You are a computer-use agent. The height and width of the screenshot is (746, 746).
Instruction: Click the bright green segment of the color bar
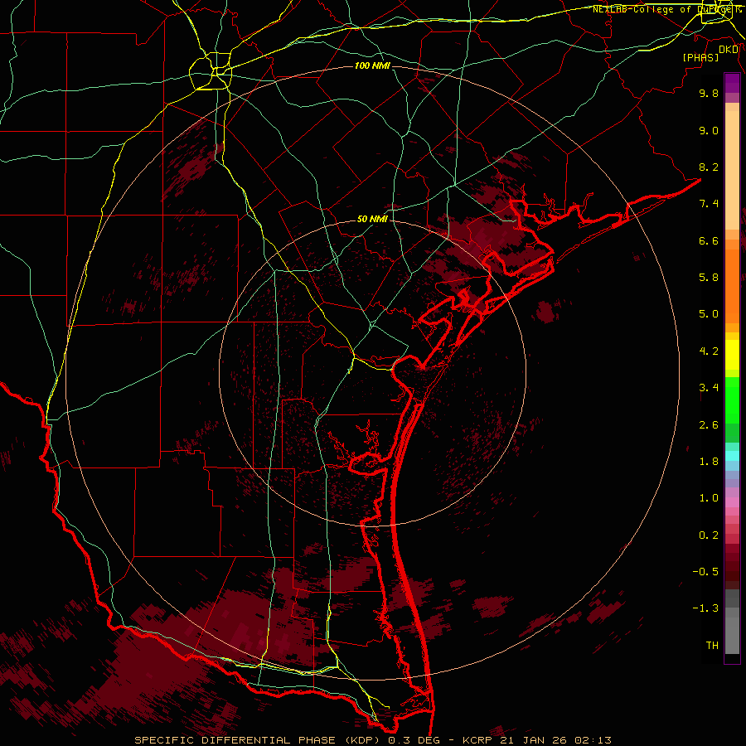732,400
